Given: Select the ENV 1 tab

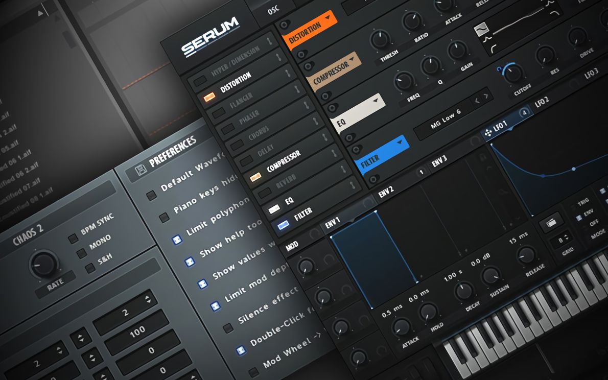Looking at the screenshot, I should pyautogui.click(x=332, y=223).
